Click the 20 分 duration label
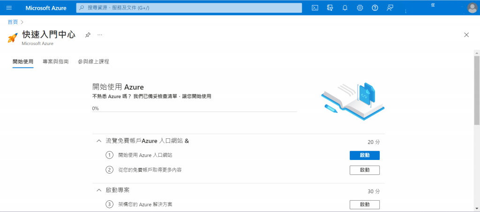Image resolution: width=480 pixels, height=212 pixels. pos(374,143)
